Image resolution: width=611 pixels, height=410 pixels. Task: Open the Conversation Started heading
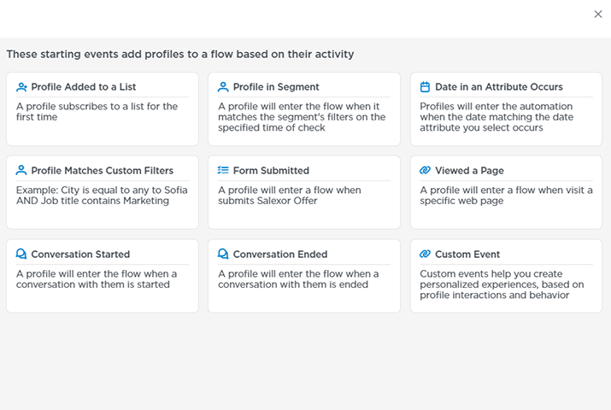[x=80, y=255]
